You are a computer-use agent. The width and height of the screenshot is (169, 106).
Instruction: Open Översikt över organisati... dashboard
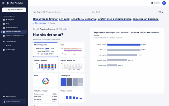(14, 36)
